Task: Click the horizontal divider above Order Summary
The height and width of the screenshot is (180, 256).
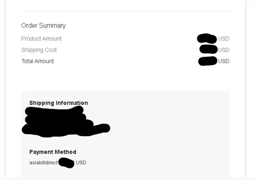Action: [125, 11]
